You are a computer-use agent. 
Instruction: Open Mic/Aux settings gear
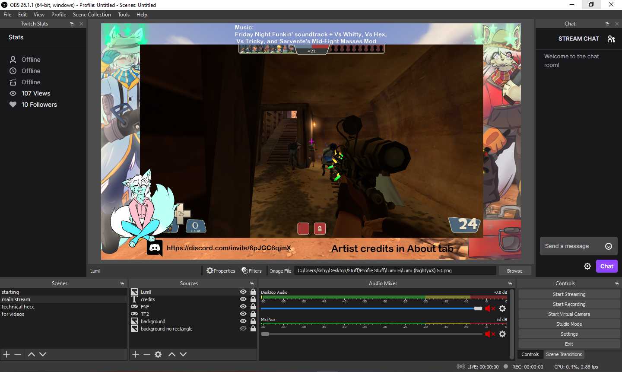[502, 334]
